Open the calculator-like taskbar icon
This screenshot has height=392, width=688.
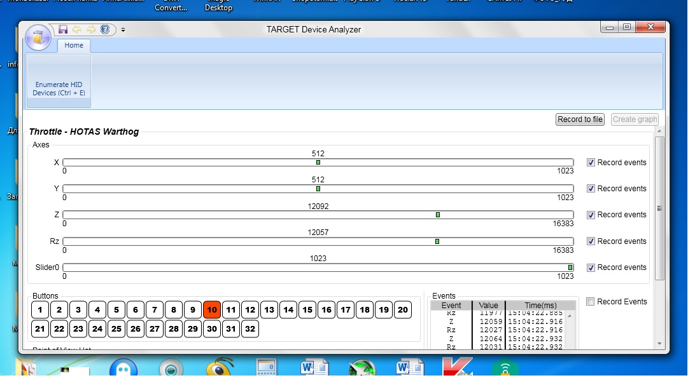[266, 367]
